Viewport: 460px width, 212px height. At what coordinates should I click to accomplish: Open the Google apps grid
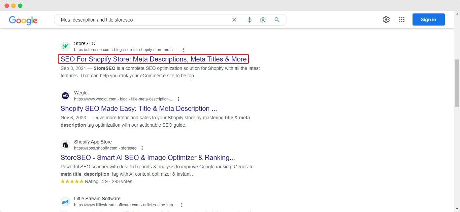click(x=402, y=19)
